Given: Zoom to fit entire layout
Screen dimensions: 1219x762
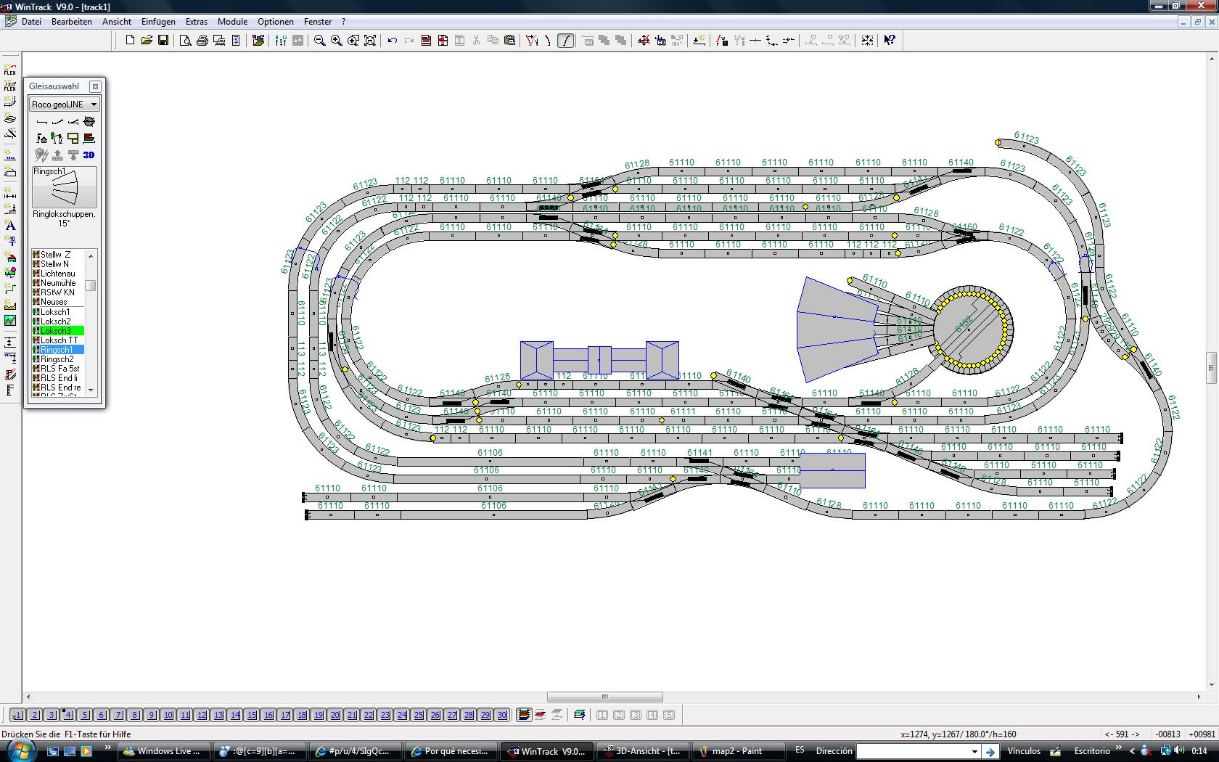Looking at the screenshot, I should click(x=370, y=40).
